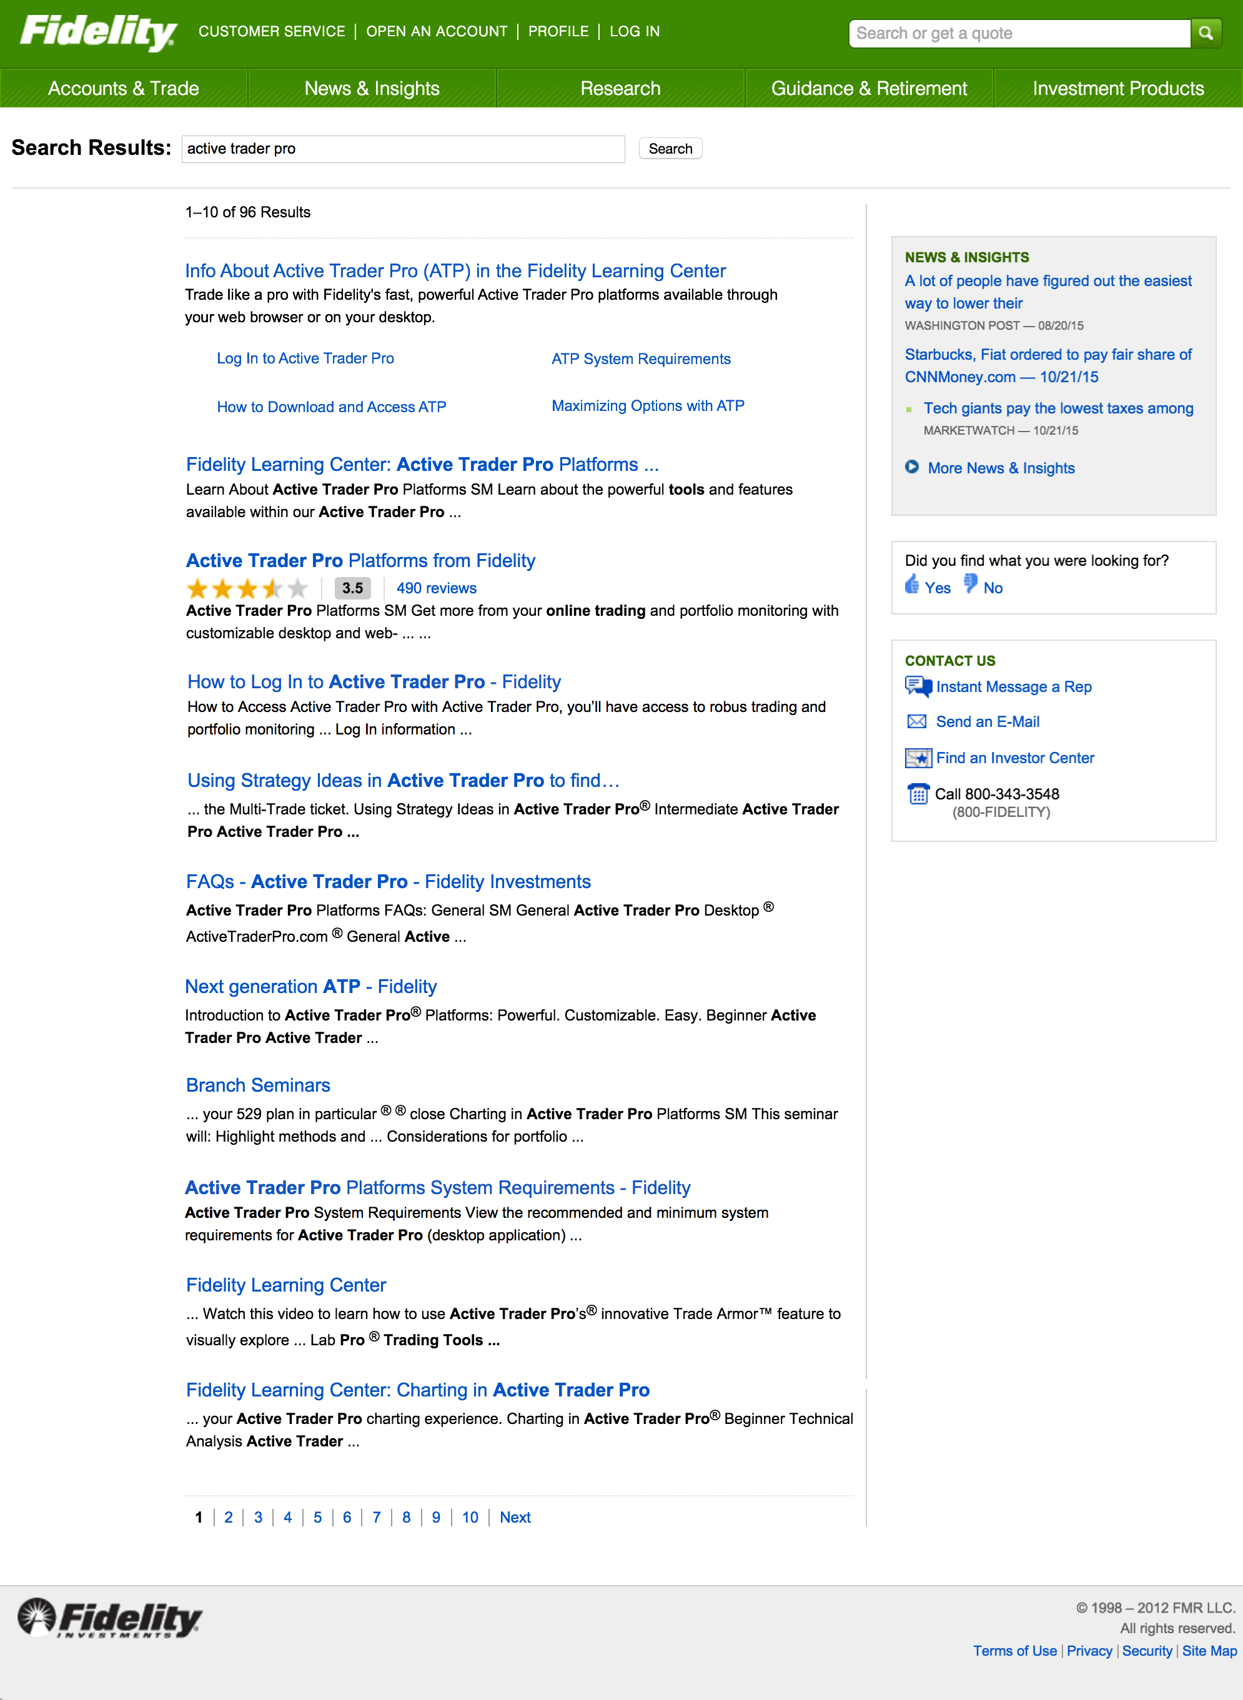Open Security link in footer
Screen dimensions: 1243x1700
click(1147, 1651)
